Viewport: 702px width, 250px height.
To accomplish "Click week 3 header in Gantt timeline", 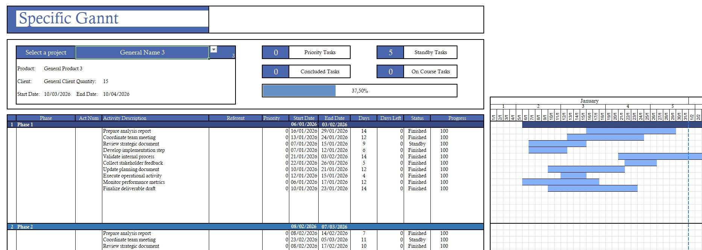I will click(583, 106).
